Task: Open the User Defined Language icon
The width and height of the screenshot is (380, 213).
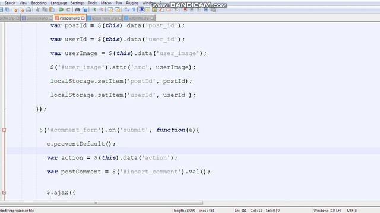Action: [148, 9]
